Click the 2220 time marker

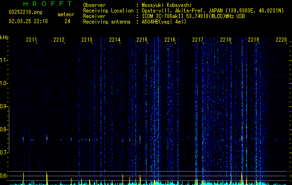pyautogui.click(x=281, y=40)
